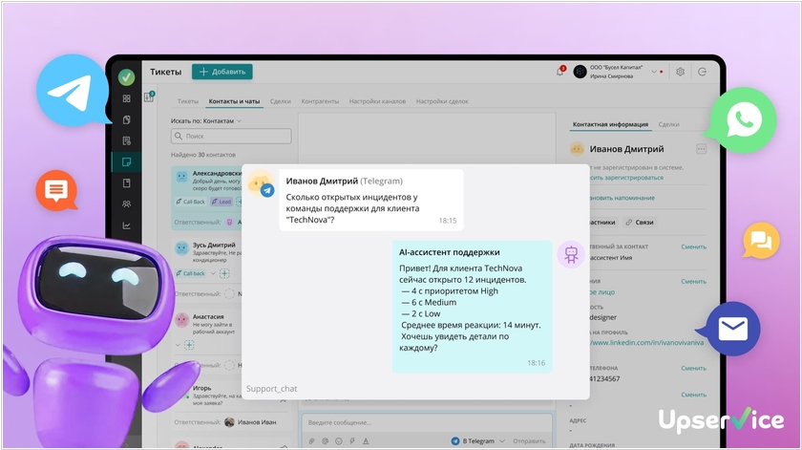Screen dimensions: 802x450
Task: Add tag with plus in Анастасия card
Action: 189,345
